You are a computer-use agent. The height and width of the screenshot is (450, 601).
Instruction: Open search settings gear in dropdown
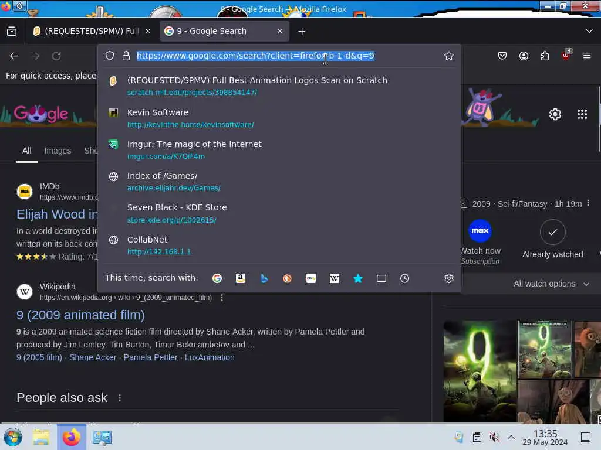tap(449, 278)
